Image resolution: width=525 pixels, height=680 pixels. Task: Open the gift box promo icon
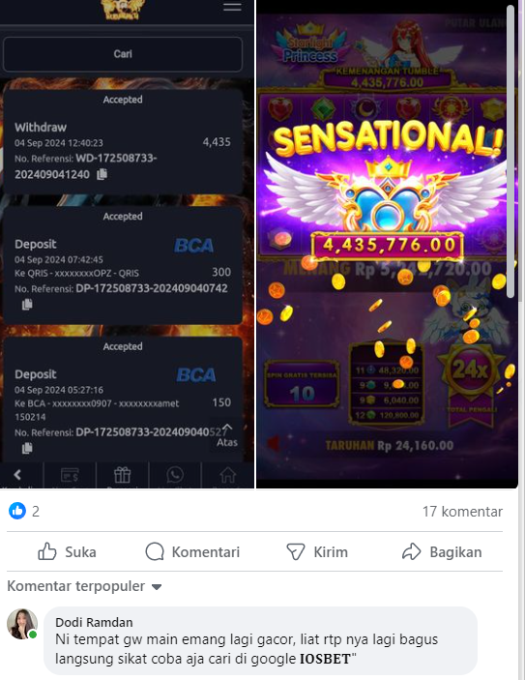point(122,475)
